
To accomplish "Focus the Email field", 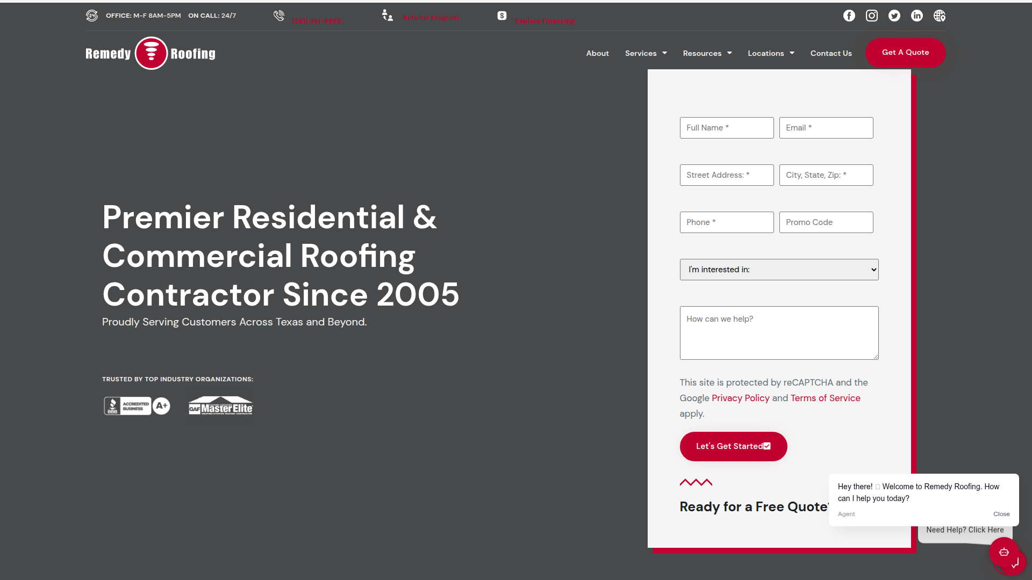I will point(826,128).
